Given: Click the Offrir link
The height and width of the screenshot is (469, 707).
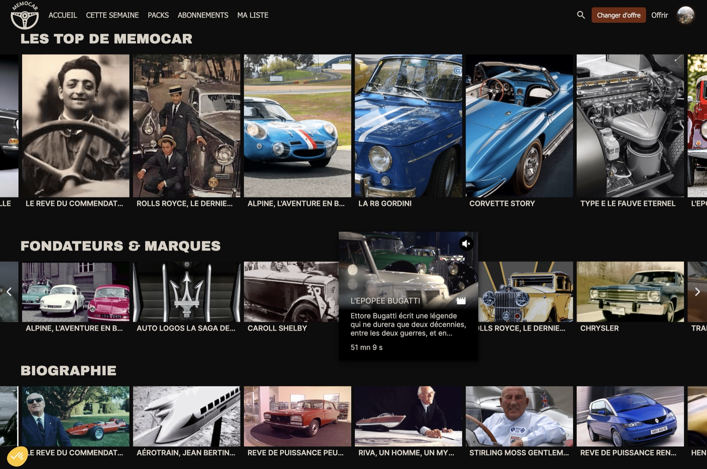Looking at the screenshot, I should coord(660,15).
